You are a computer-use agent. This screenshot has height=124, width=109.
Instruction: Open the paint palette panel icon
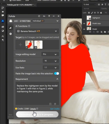(3, 27)
